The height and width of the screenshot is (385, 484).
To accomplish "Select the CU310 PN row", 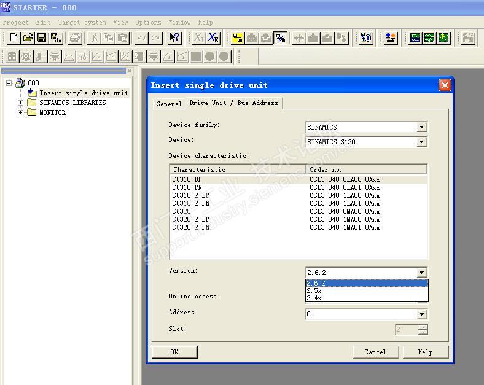I will [x=299, y=187].
